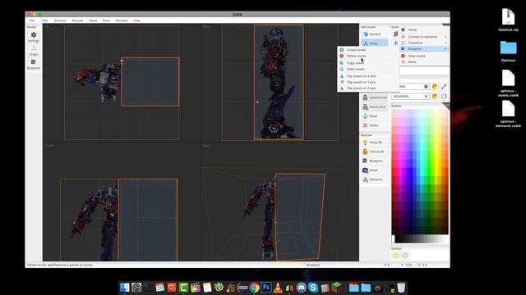
Task: Toggle Elements view in Recover section
Action: (x=375, y=179)
